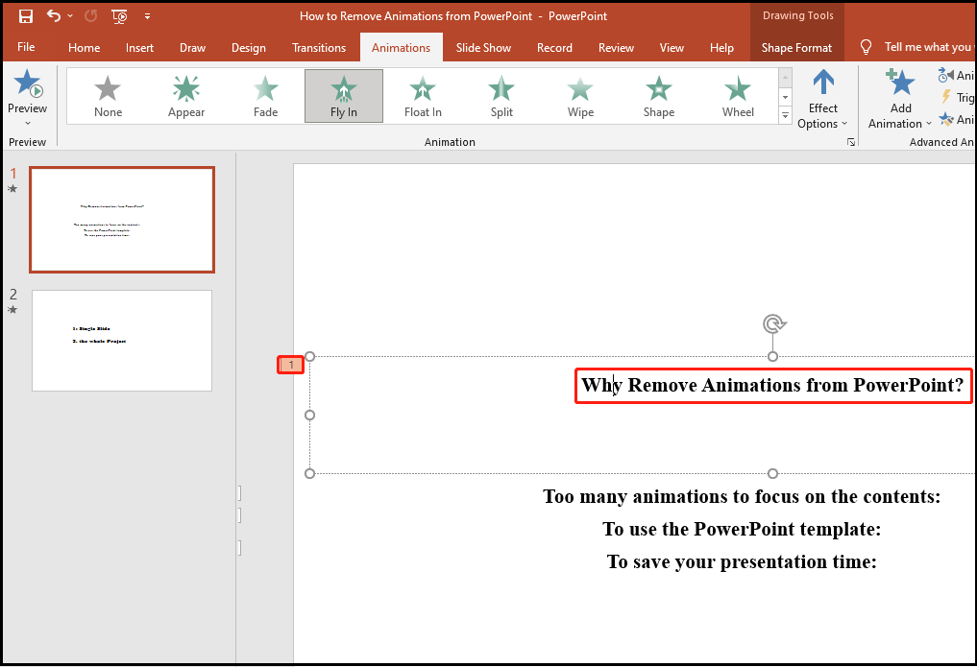This screenshot has height=667, width=977.
Task: Select the Animation Painter
Action: (x=946, y=119)
